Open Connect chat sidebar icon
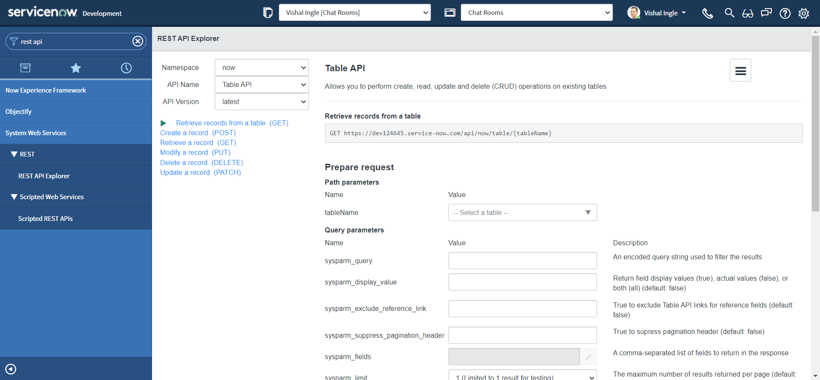This screenshot has width=820, height=380. click(767, 13)
